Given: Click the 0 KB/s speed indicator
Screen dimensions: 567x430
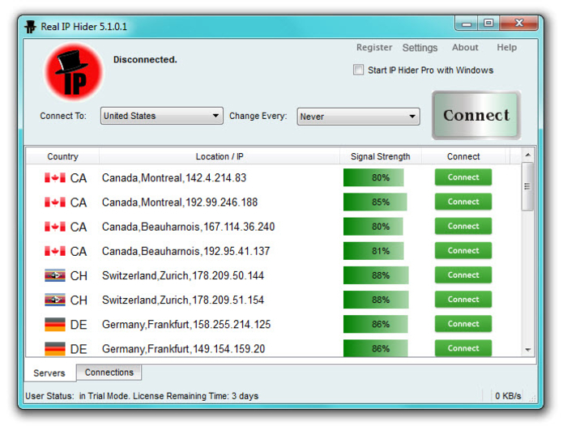Looking at the screenshot, I should (508, 396).
